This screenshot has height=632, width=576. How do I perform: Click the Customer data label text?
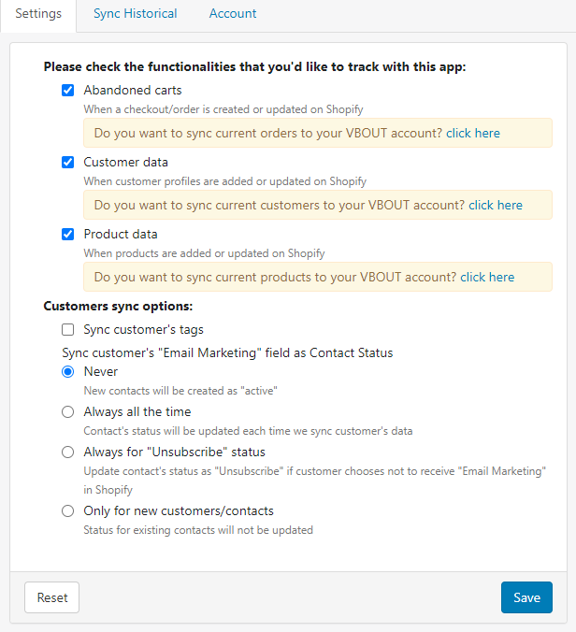pyautogui.click(x=126, y=163)
